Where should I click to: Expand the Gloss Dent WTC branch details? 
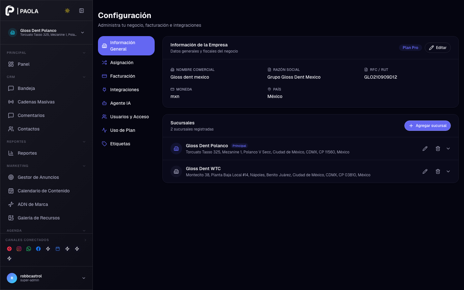pos(448,171)
